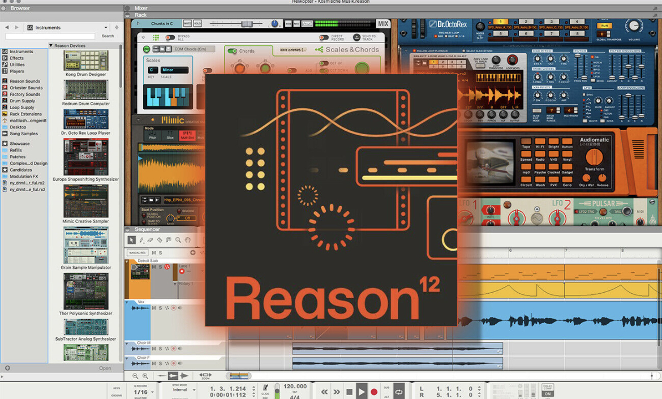Image resolution: width=662 pixels, height=399 pixels.
Task: Enable record on the Choir F track
Action: click(x=174, y=363)
